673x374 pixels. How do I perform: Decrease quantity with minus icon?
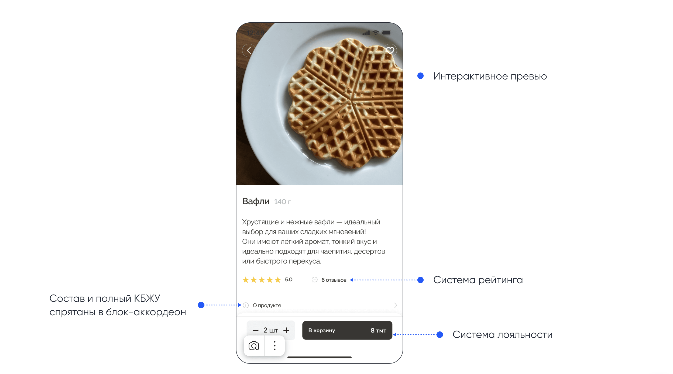tap(255, 330)
